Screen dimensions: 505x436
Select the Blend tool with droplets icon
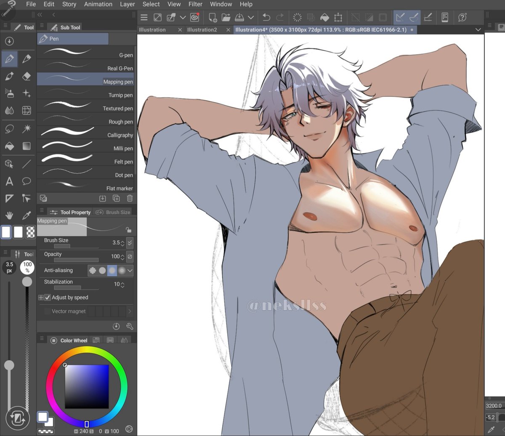[9, 111]
